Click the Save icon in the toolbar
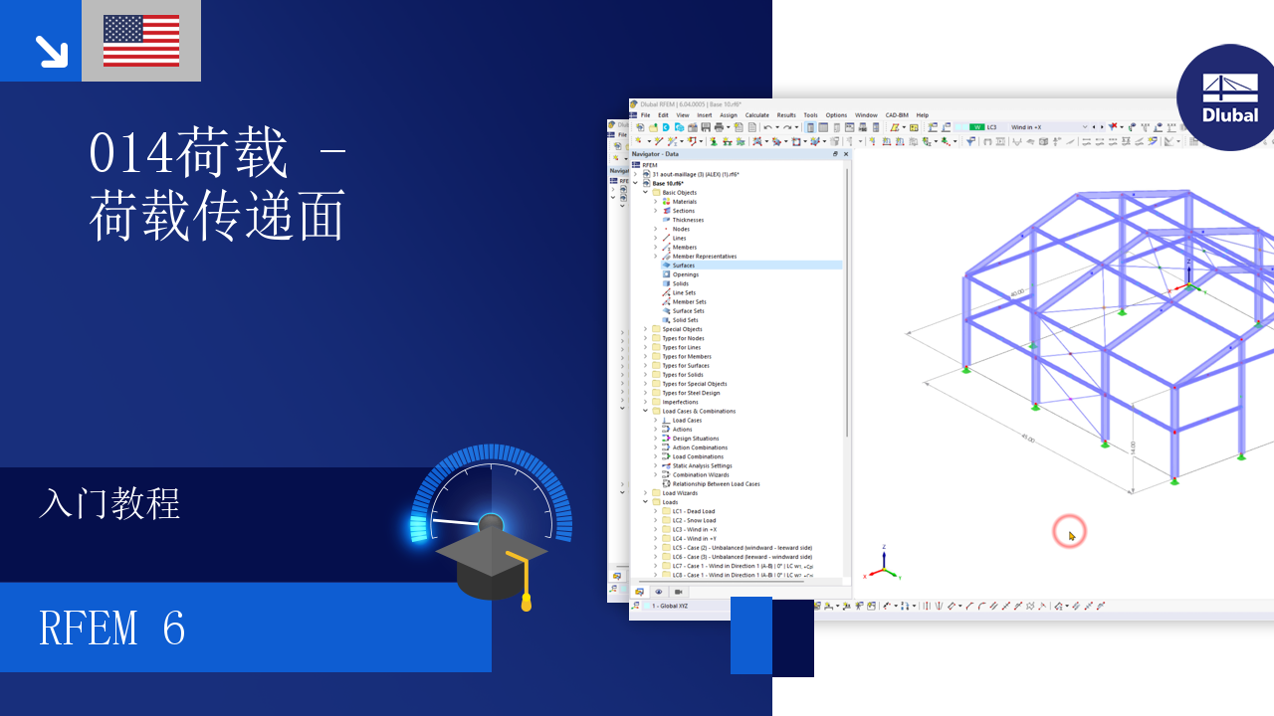Image resolution: width=1274 pixels, height=716 pixels. point(706,126)
